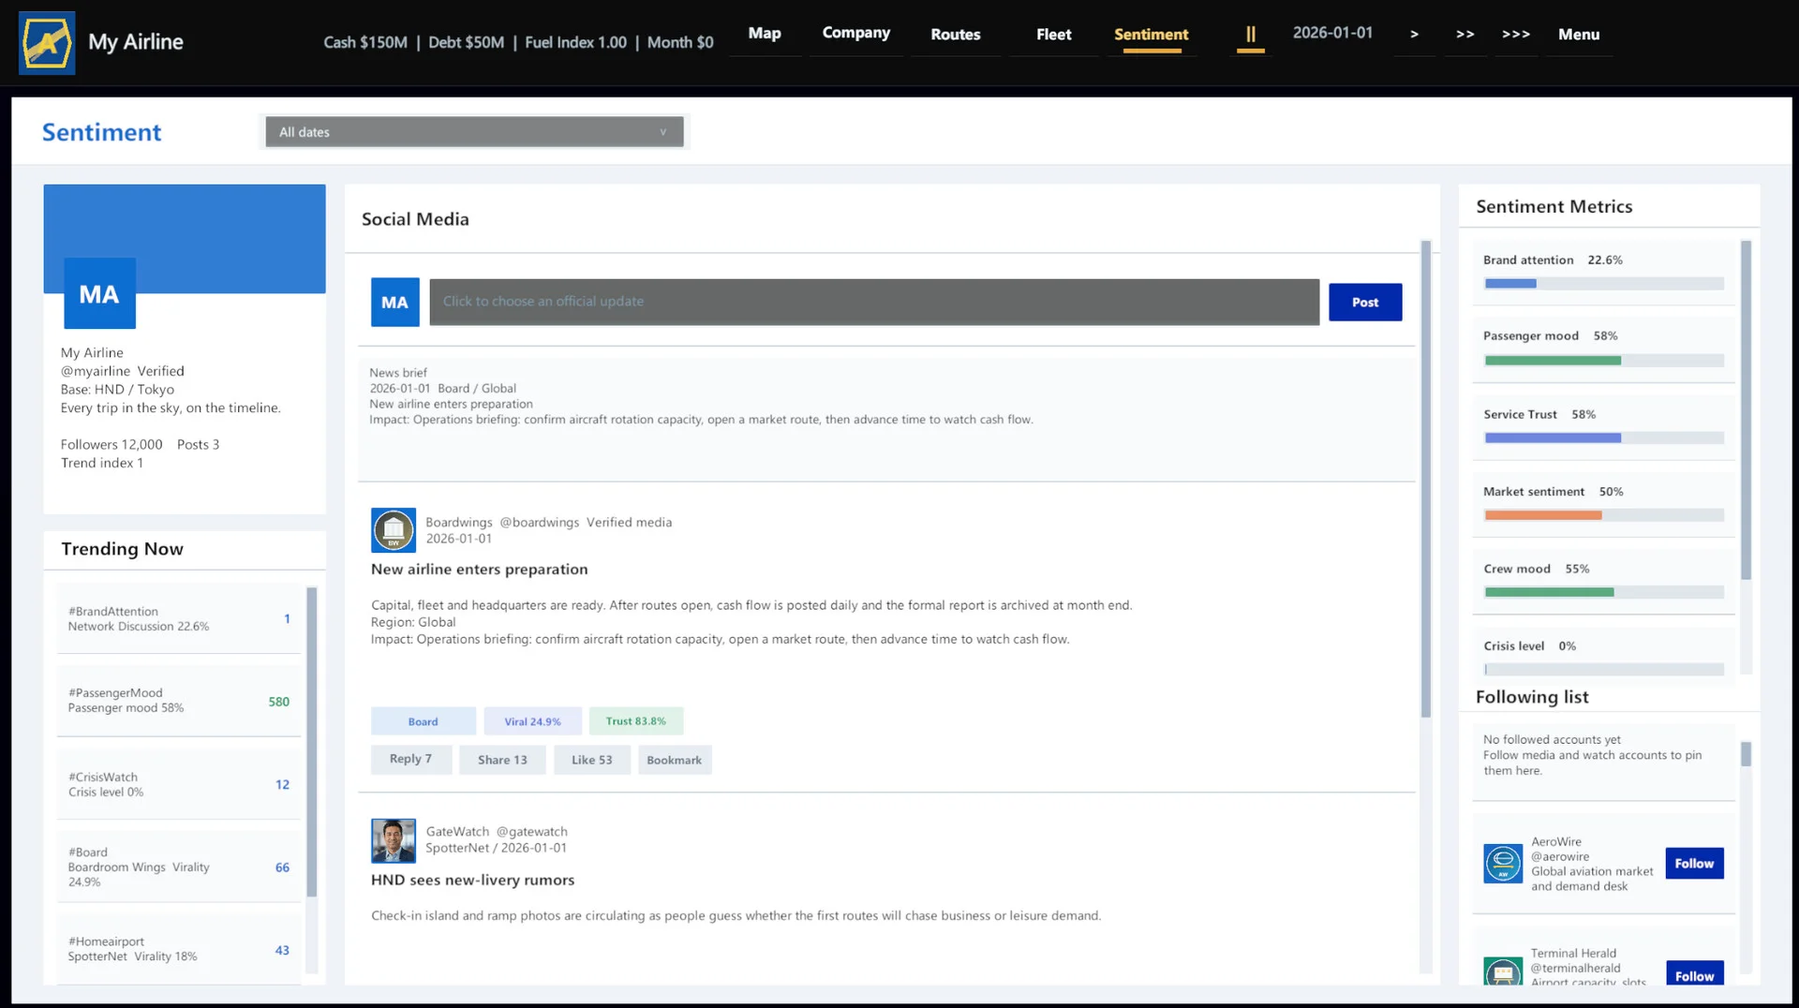Click Share 13 on Boardwings post
Viewport: 1799px width, 1008px height.
pos(502,759)
